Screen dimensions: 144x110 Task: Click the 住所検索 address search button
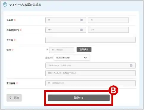(84, 50)
